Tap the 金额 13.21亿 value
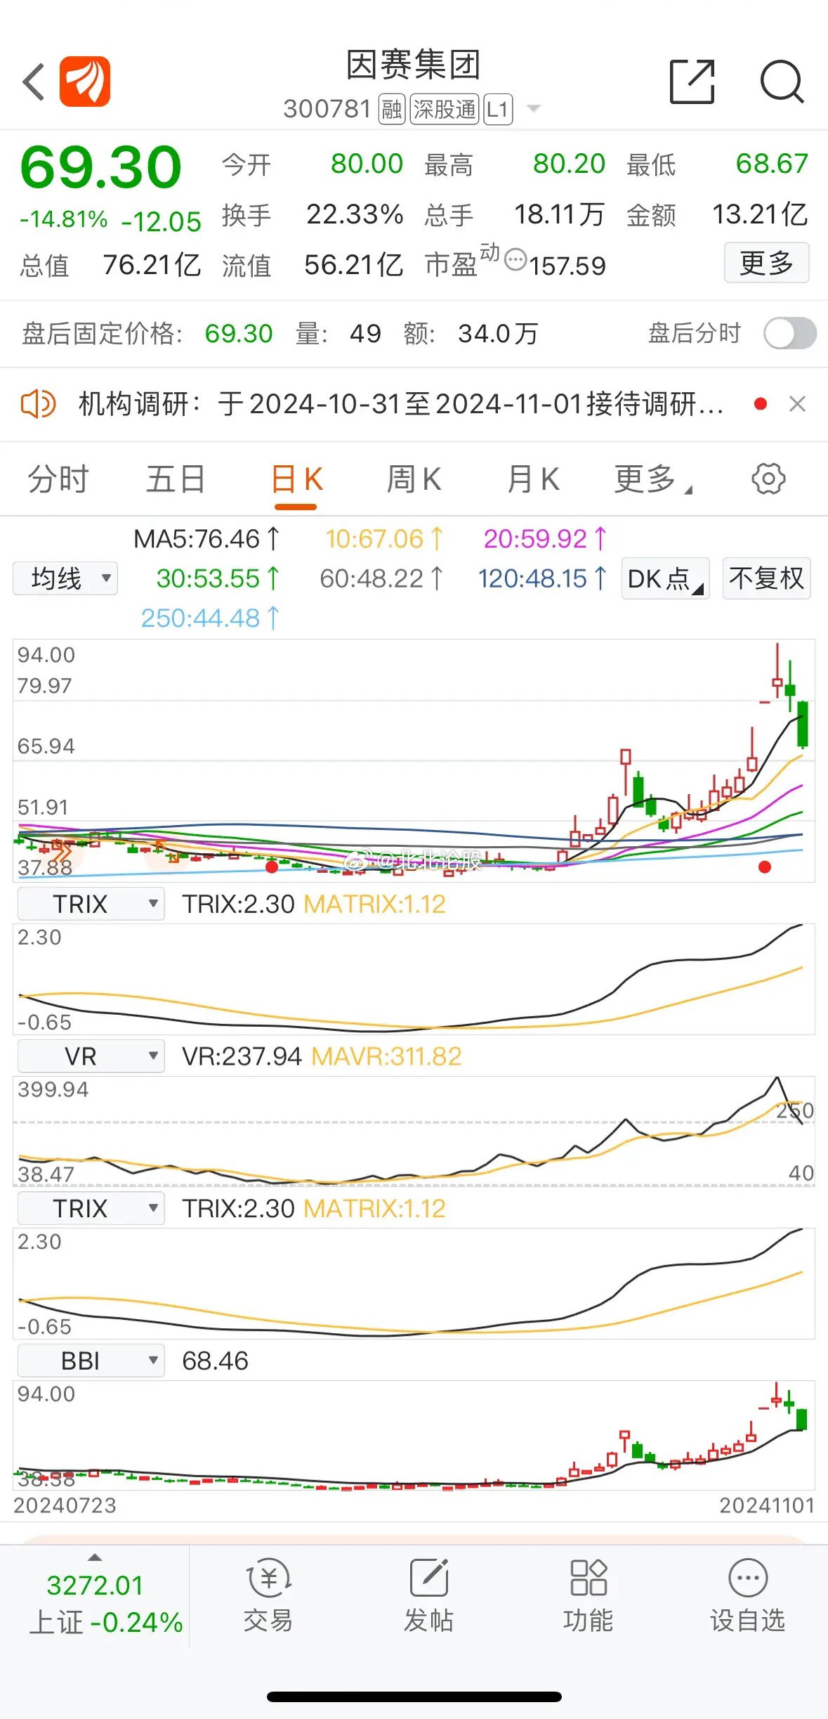Viewport: 828px width, 1719px height. tap(761, 214)
